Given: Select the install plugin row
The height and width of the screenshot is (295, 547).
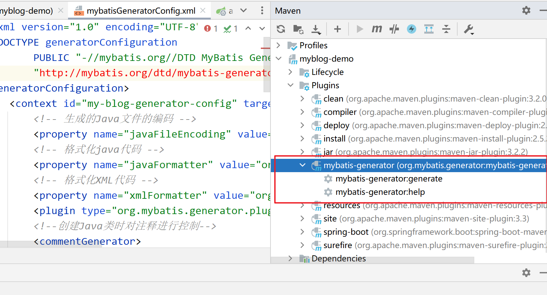Looking at the screenshot, I should pos(409,139).
